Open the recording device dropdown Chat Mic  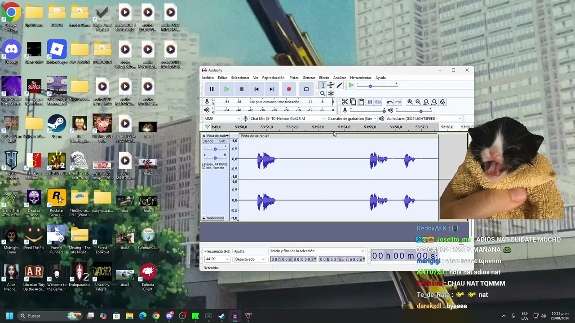click(x=287, y=118)
